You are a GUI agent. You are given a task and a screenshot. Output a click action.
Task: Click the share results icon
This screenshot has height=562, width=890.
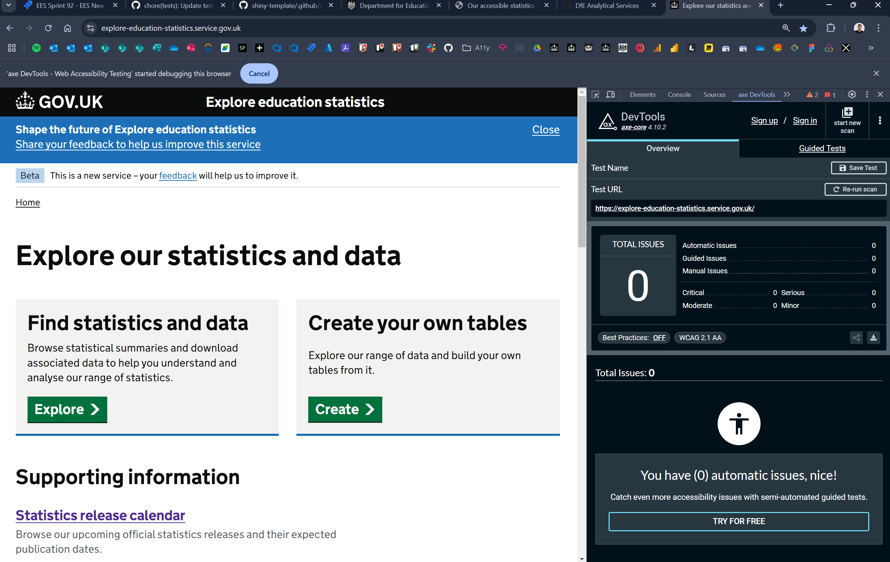coord(856,338)
